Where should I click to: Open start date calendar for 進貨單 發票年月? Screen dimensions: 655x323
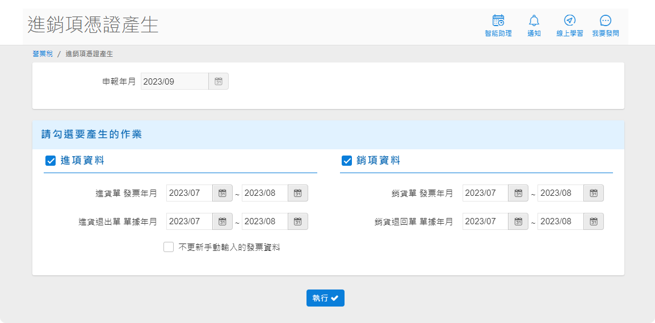point(222,193)
